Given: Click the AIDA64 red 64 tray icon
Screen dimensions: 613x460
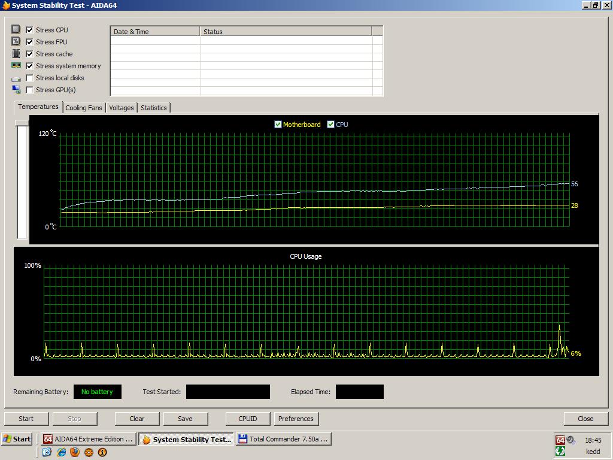Looking at the screenshot, I should pos(560,440).
